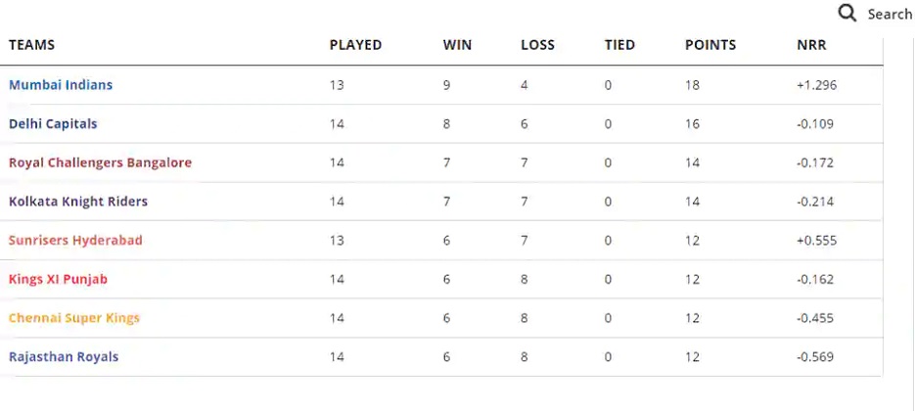Sort by the PLAYED column header

(355, 45)
